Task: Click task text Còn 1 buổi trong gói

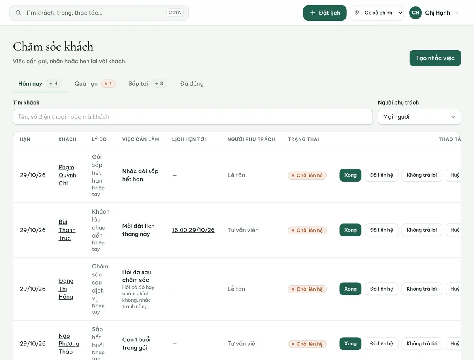Action: tap(136, 343)
